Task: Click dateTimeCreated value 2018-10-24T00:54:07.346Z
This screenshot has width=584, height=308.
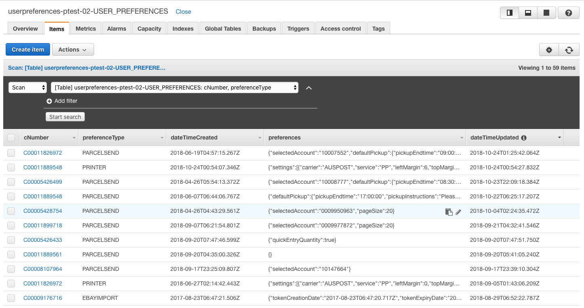Action: pyautogui.click(x=205, y=167)
